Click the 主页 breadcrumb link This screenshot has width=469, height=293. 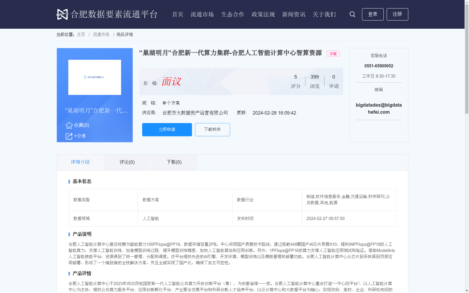[x=81, y=35]
